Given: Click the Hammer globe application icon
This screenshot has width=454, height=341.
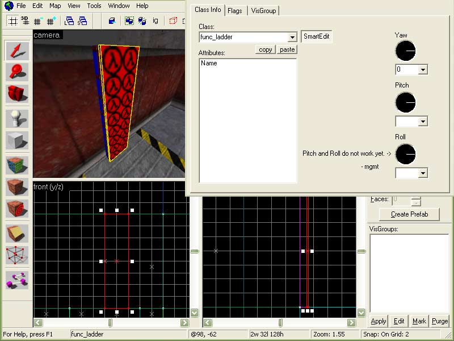Looking at the screenshot, I should (9, 6).
